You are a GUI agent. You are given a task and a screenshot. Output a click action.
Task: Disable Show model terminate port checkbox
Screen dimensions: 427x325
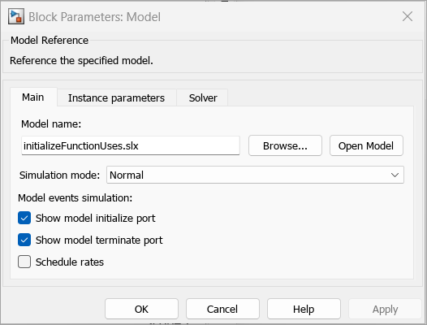click(x=24, y=240)
